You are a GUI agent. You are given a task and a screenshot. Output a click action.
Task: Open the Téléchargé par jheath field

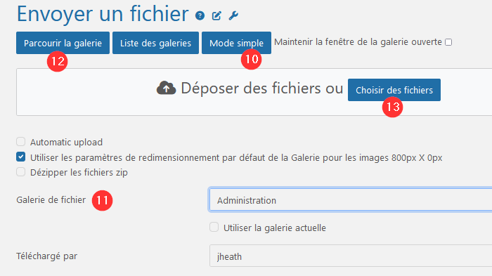pyautogui.click(x=351, y=256)
